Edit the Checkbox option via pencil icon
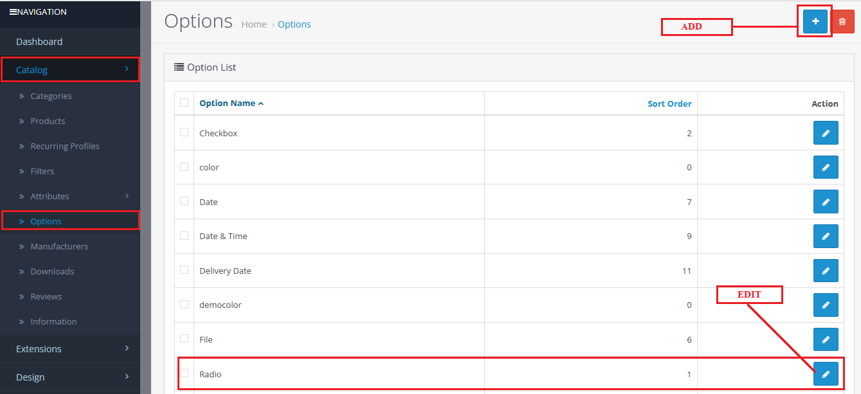 click(x=826, y=133)
